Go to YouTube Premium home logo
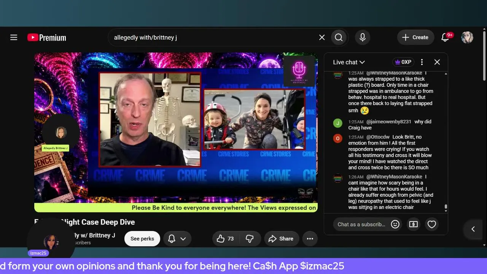Viewport: 487px width, 274px height. [47, 37]
